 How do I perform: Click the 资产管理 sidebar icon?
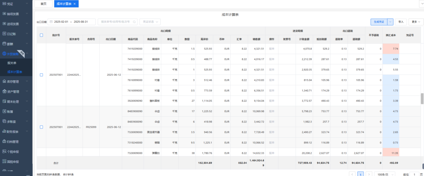4,92
